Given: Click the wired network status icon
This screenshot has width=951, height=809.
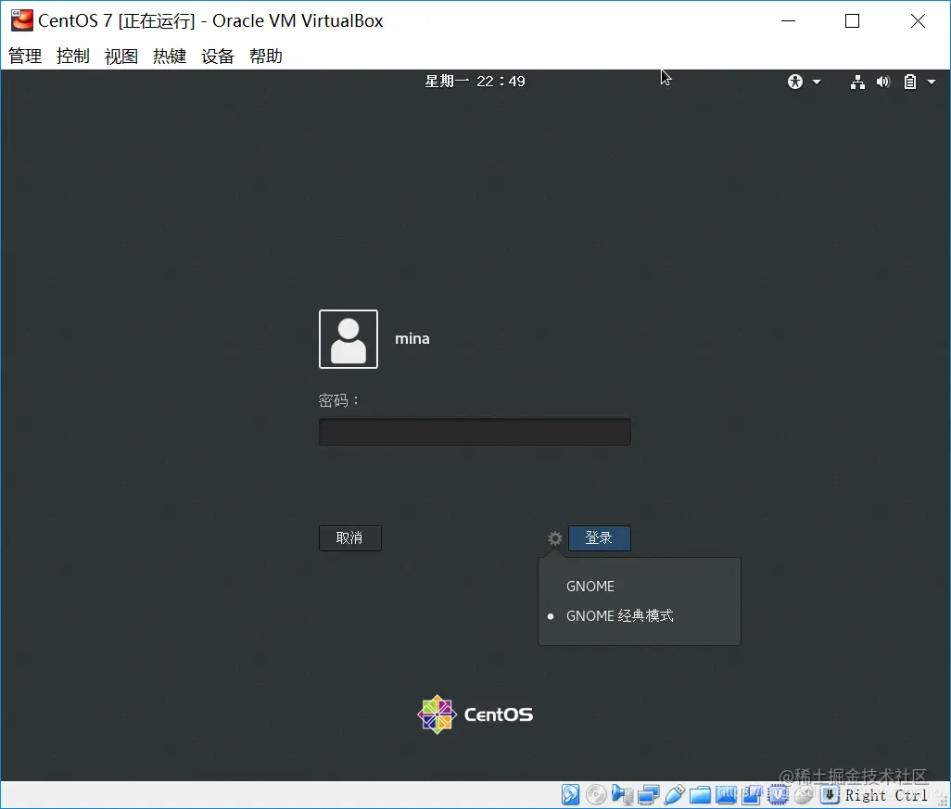Looking at the screenshot, I should point(857,82).
